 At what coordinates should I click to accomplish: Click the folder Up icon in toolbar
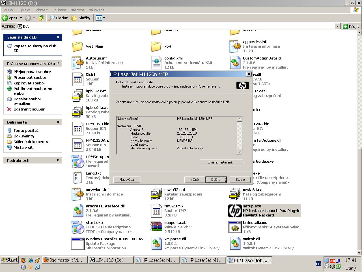[x=41, y=18]
